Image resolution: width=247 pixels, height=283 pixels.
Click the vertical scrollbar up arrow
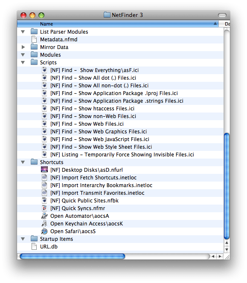(x=227, y=243)
